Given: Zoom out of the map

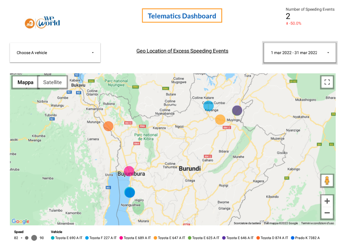Looking at the screenshot, I should (327, 213).
